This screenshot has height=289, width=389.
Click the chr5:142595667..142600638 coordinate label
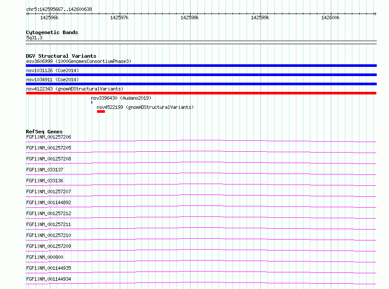[59, 9]
